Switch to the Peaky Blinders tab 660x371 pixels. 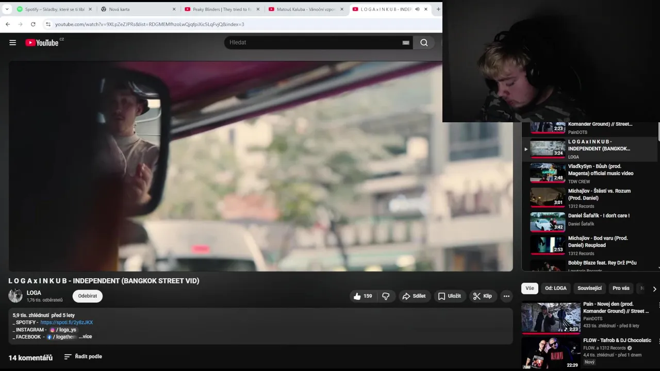(x=222, y=9)
